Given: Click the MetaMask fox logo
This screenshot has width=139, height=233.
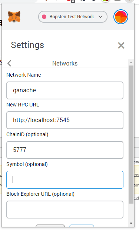Looking at the screenshot, I should coord(14,17).
